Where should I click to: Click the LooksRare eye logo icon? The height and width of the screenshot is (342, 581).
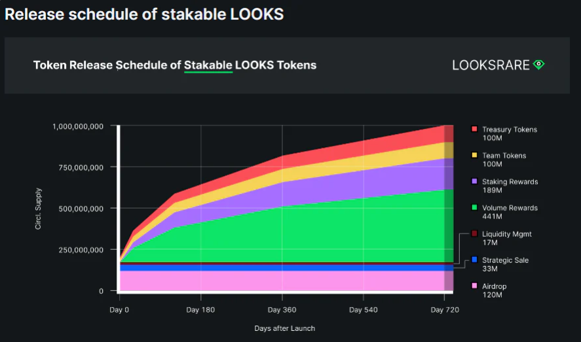click(538, 65)
